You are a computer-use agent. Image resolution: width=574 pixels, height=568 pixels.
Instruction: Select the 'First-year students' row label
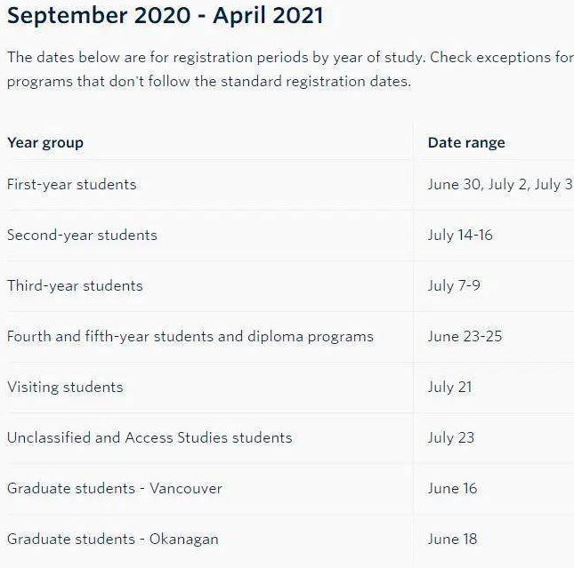click(72, 184)
